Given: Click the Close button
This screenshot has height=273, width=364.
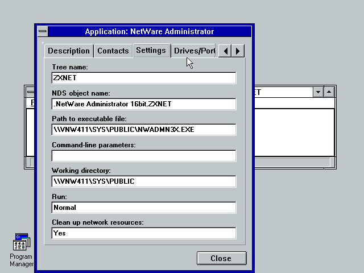Looking at the screenshot, I should (221, 258).
